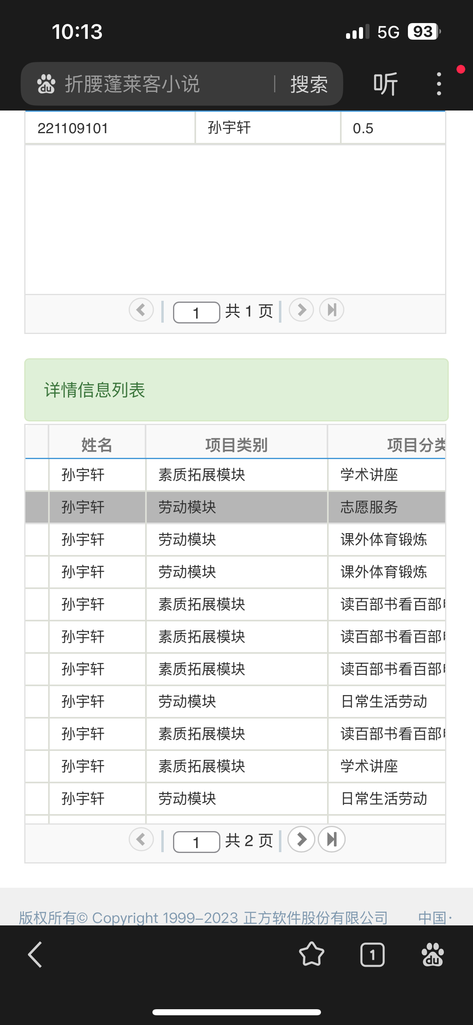Open Baidu home paw icon at bottom
The width and height of the screenshot is (473, 1025).
click(x=433, y=955)
